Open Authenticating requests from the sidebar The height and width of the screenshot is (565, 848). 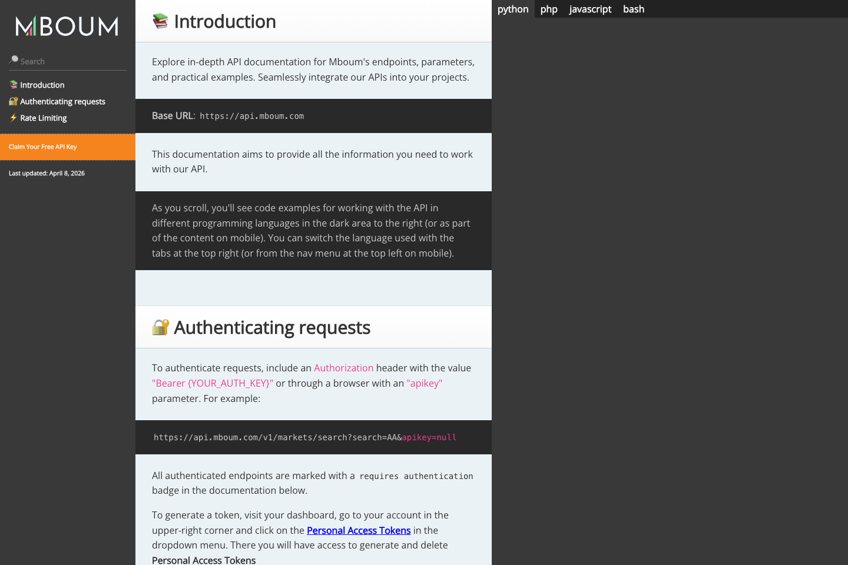coord(62,101)
